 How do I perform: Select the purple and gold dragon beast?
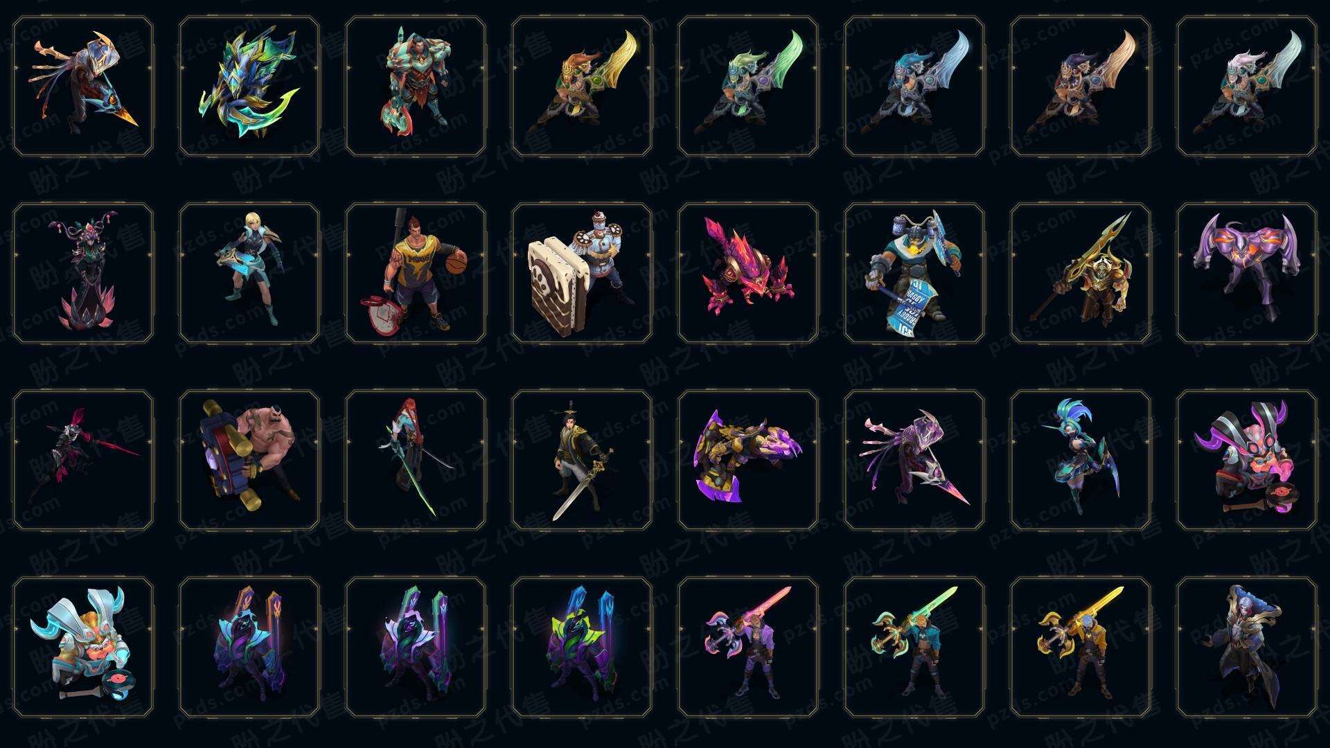tap(748, 460)
